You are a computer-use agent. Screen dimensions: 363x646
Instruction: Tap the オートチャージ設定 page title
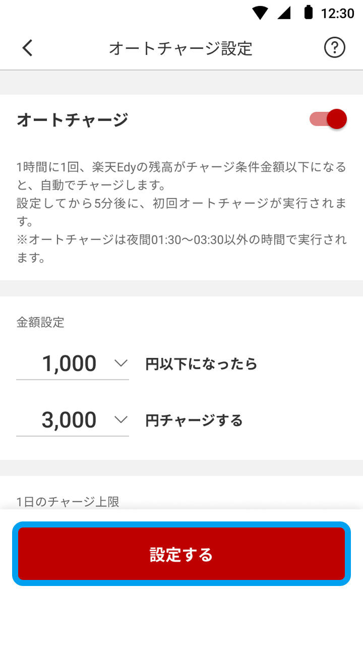pos(180,48)
